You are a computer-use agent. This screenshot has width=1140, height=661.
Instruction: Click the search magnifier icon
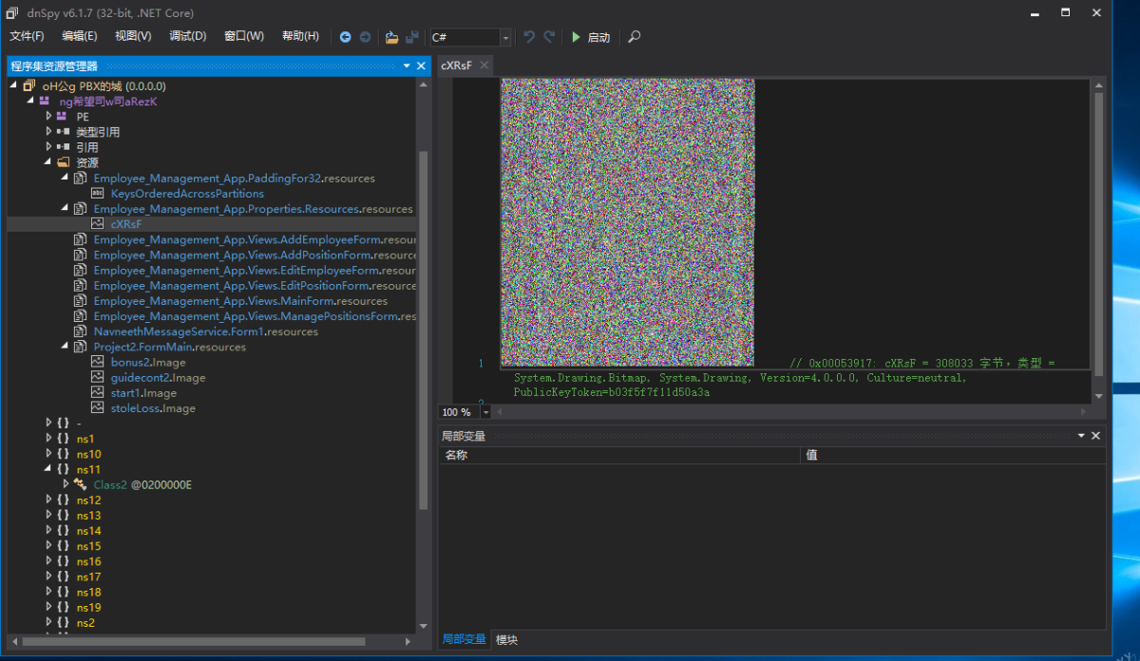635,37
